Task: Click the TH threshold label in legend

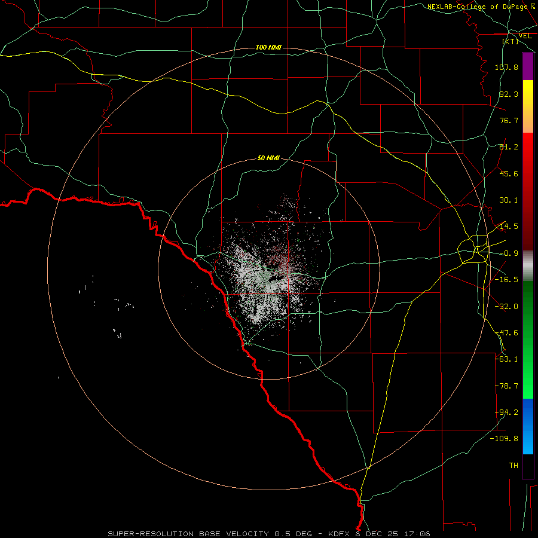Action: click(x=513, y=466)
